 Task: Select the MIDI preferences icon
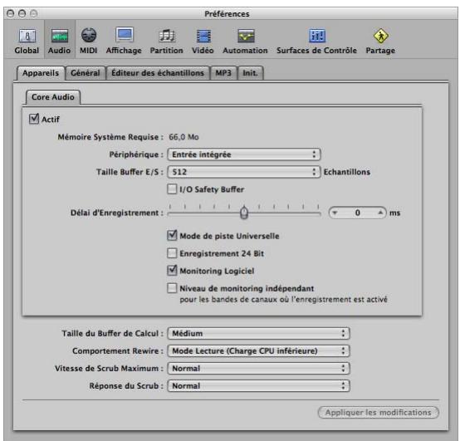point(89,36)
